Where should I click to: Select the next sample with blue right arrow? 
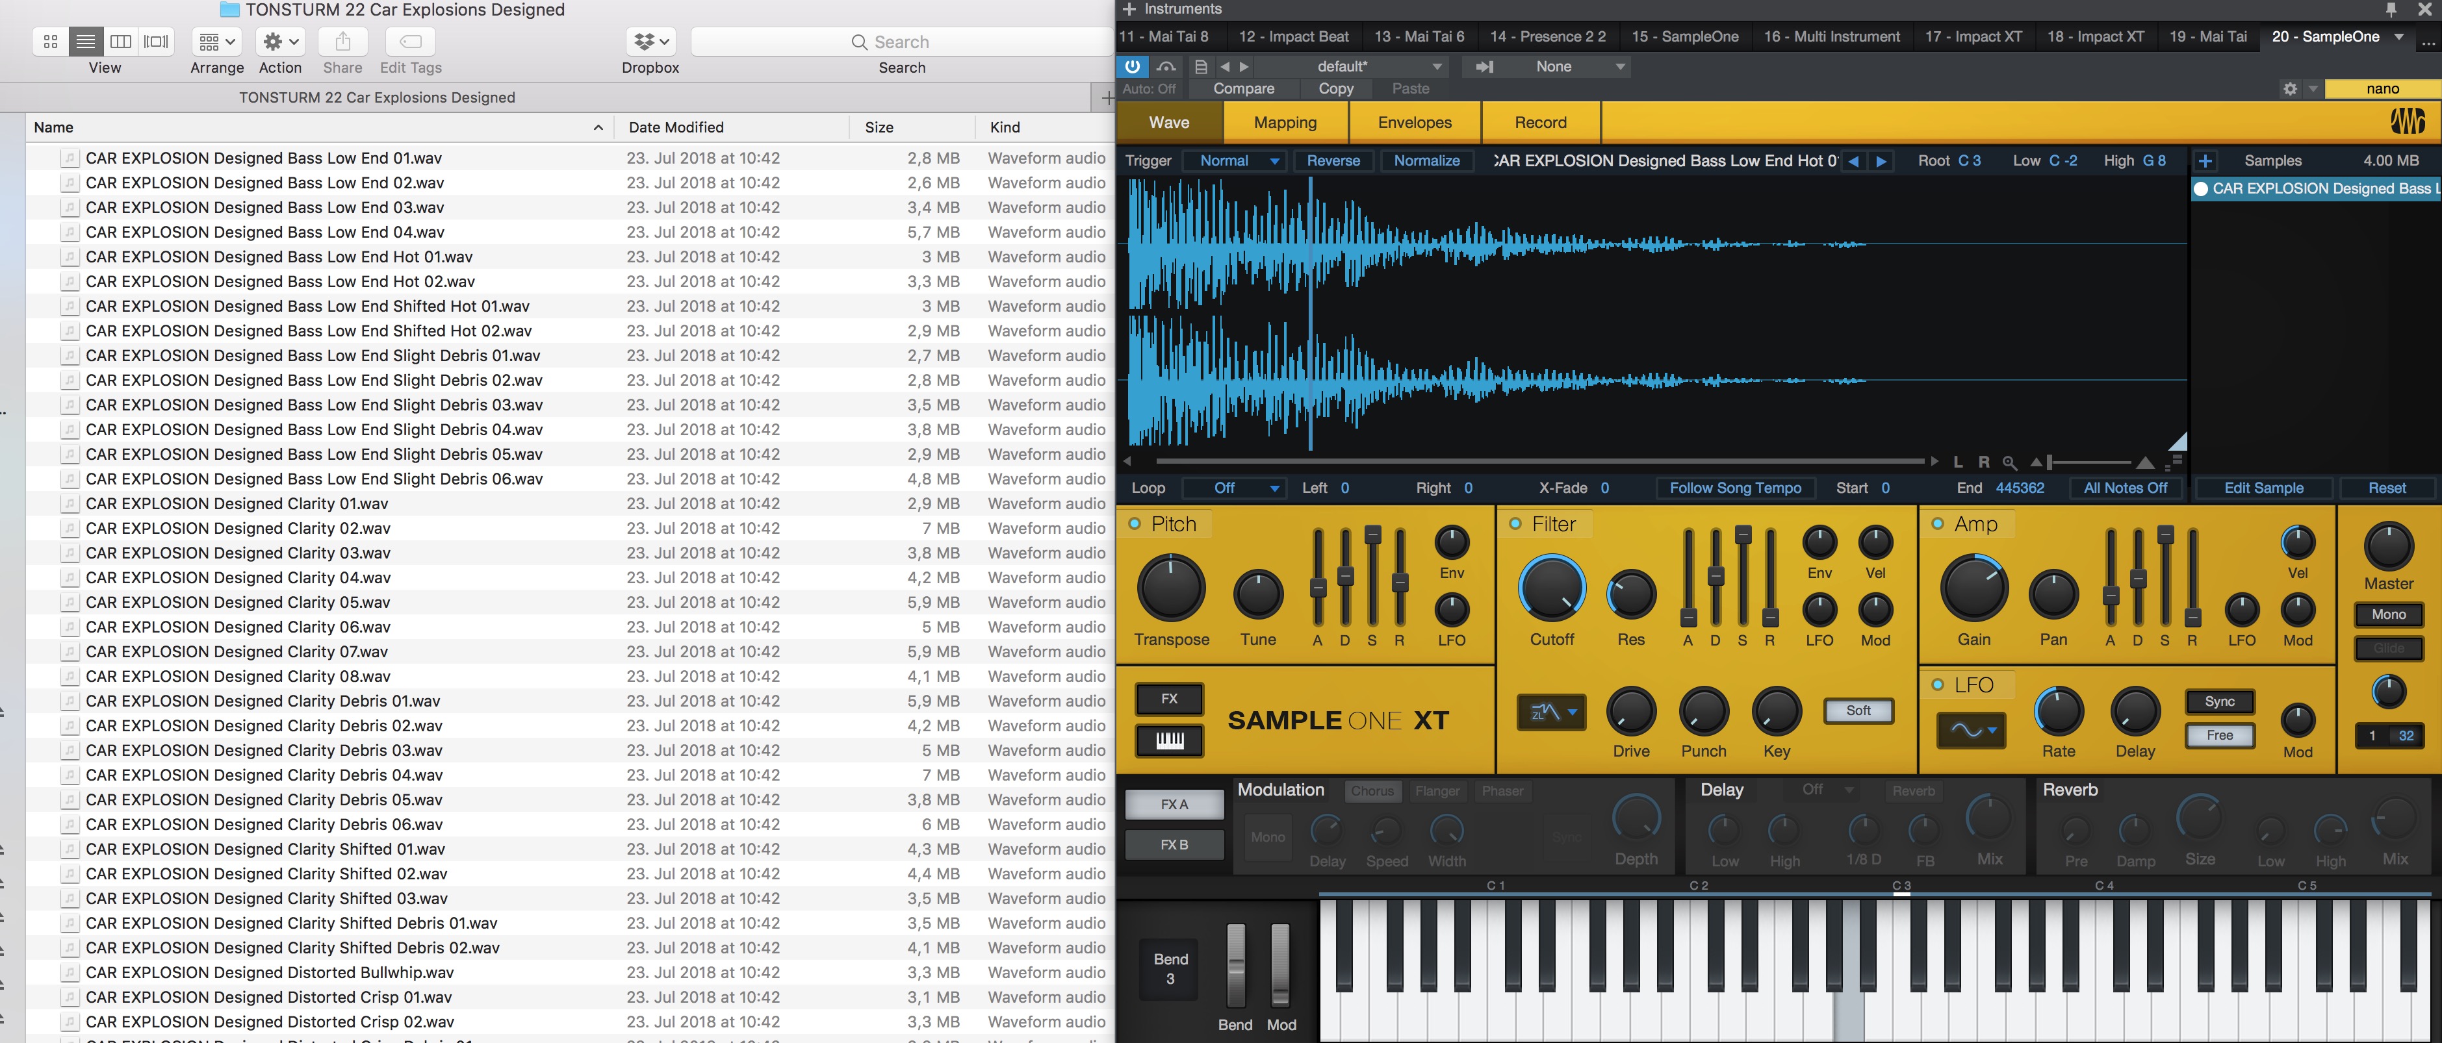(x=1882, y=161)
